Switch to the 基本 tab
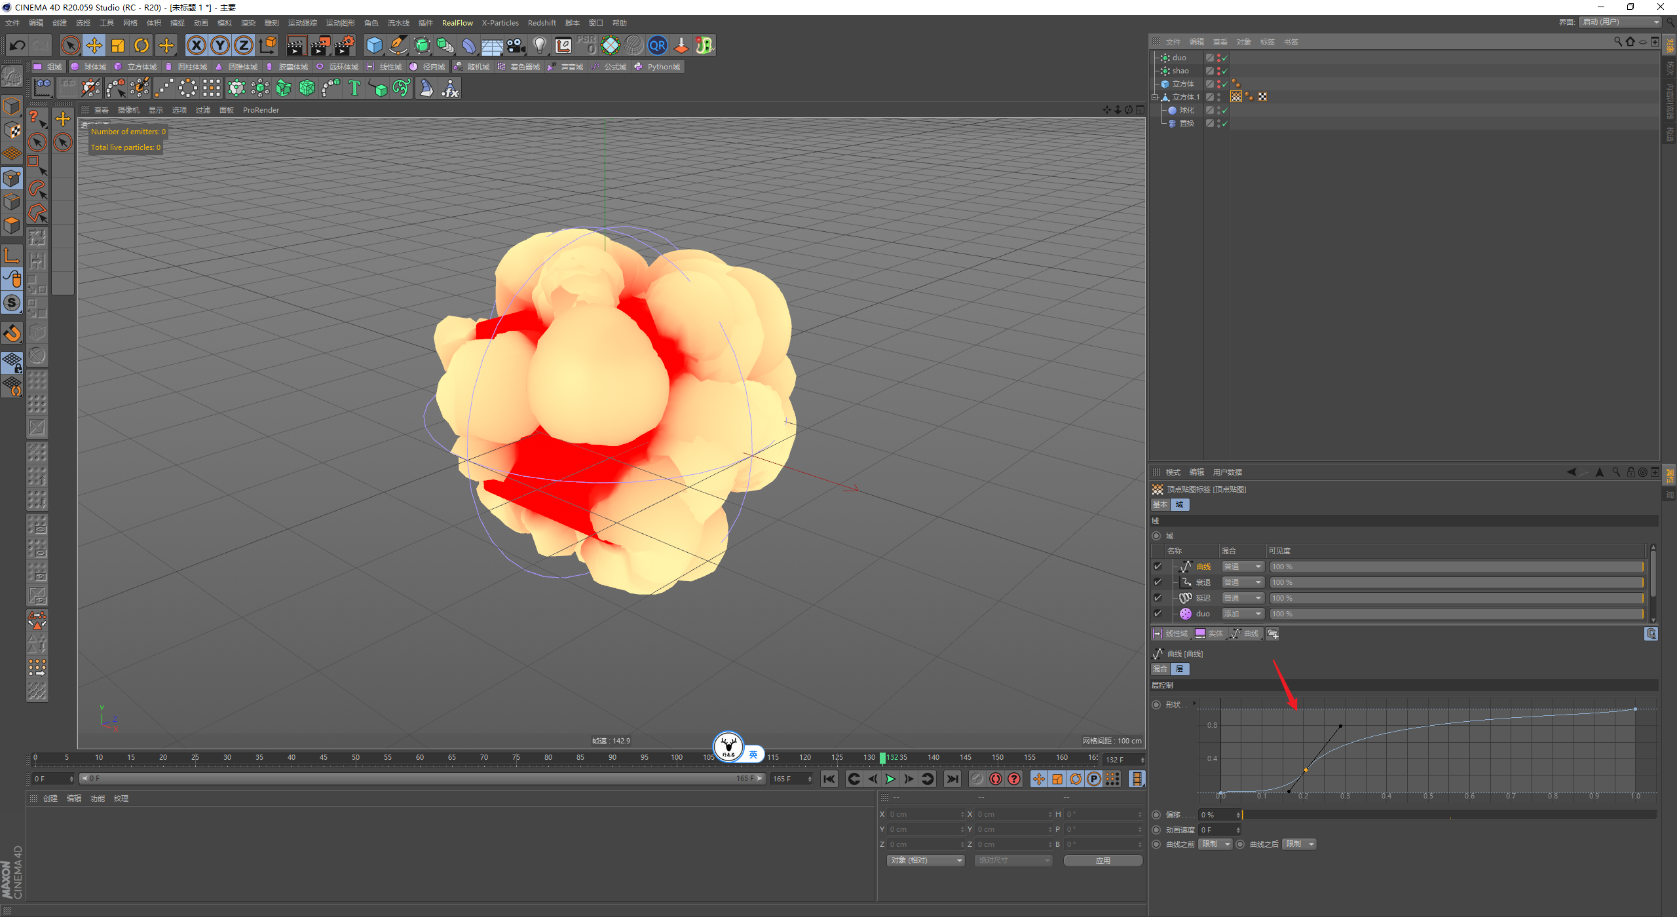This screenshot has height=917, width=1677. point(1160,504)
